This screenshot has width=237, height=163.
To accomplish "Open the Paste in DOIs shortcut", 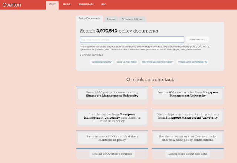I will 112,138.
